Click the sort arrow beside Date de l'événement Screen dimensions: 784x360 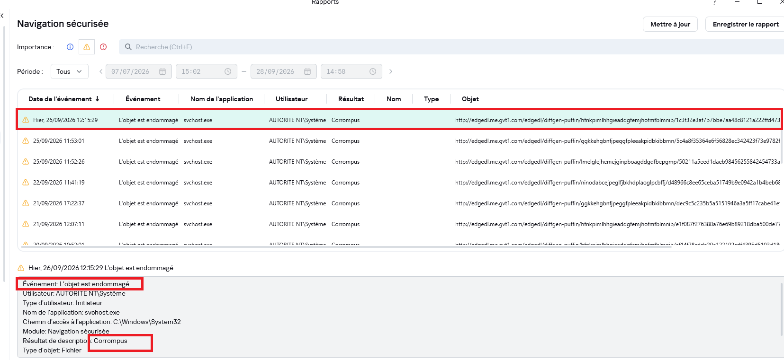click(98, 99)
